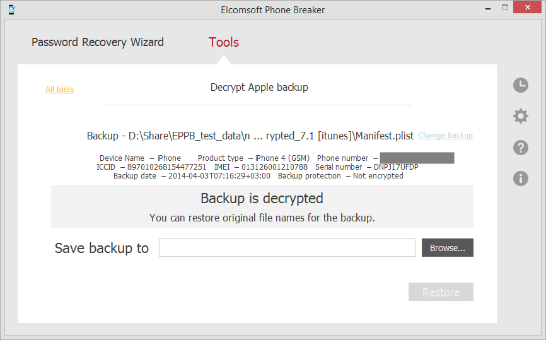Click the Browse... button
This screenshot has width=546, height=340.
(448, 248)
